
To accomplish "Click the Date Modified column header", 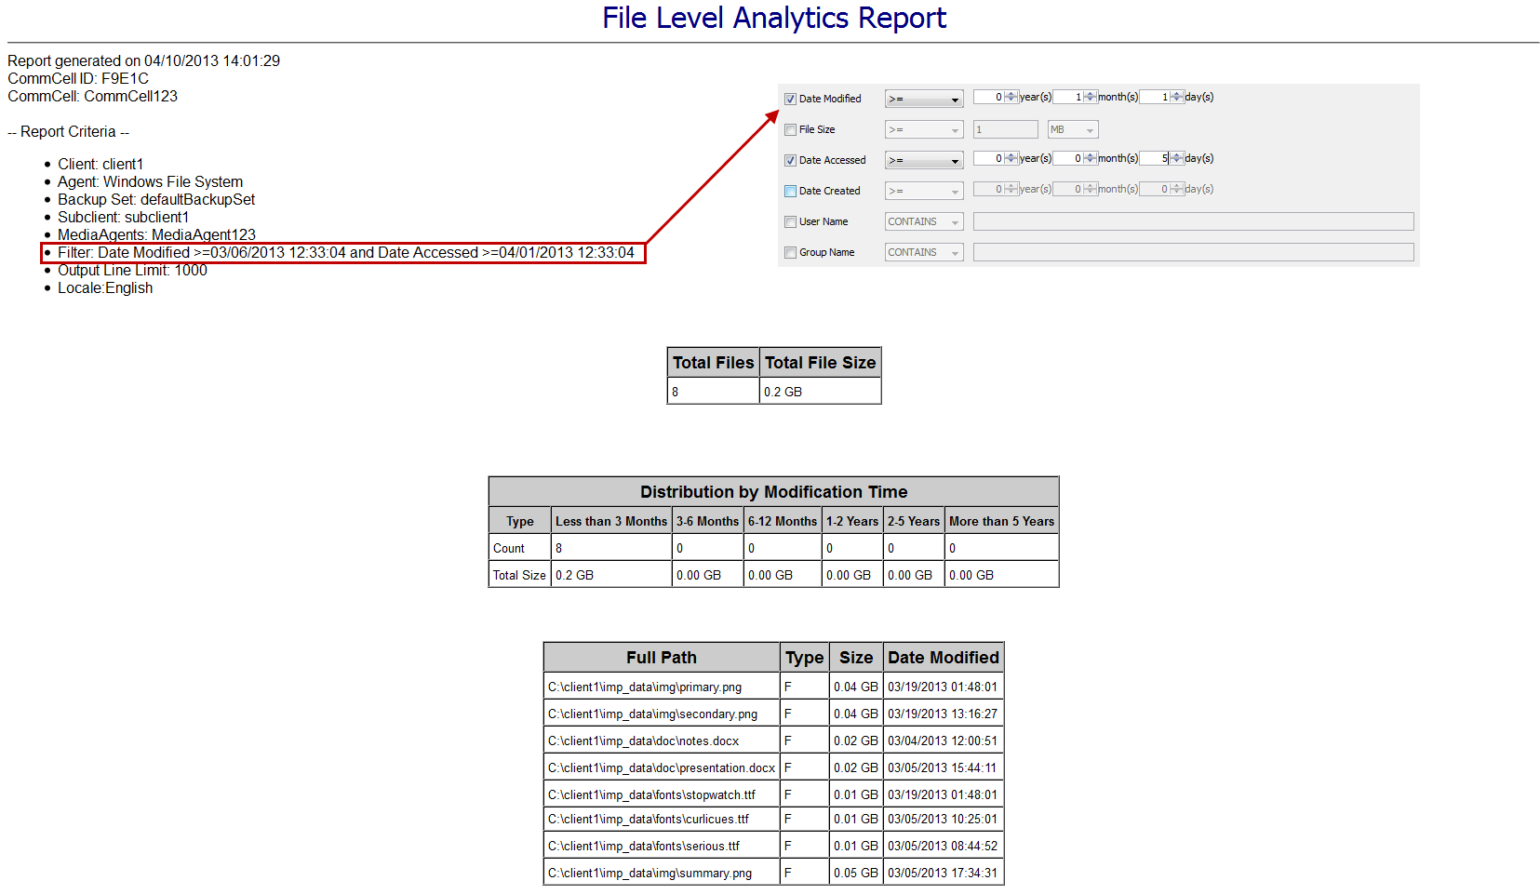I will pos(943,657).
